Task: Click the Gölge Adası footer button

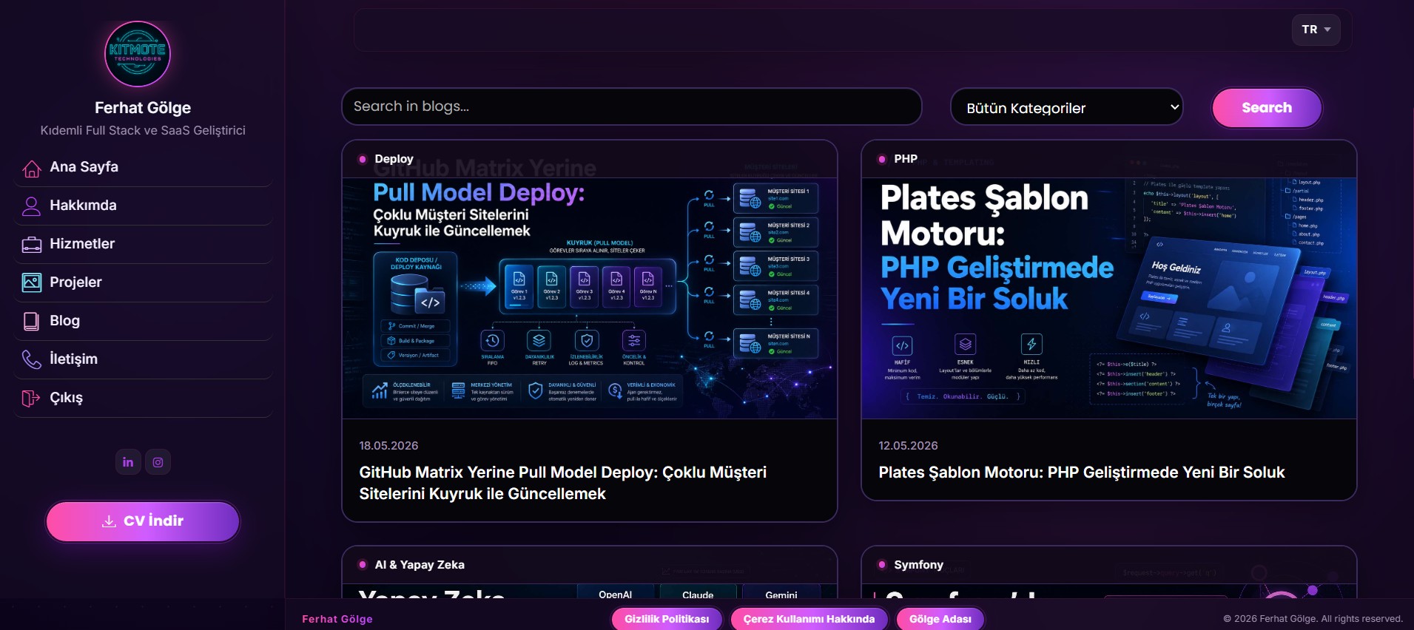Action: click(x=940, y=619)
